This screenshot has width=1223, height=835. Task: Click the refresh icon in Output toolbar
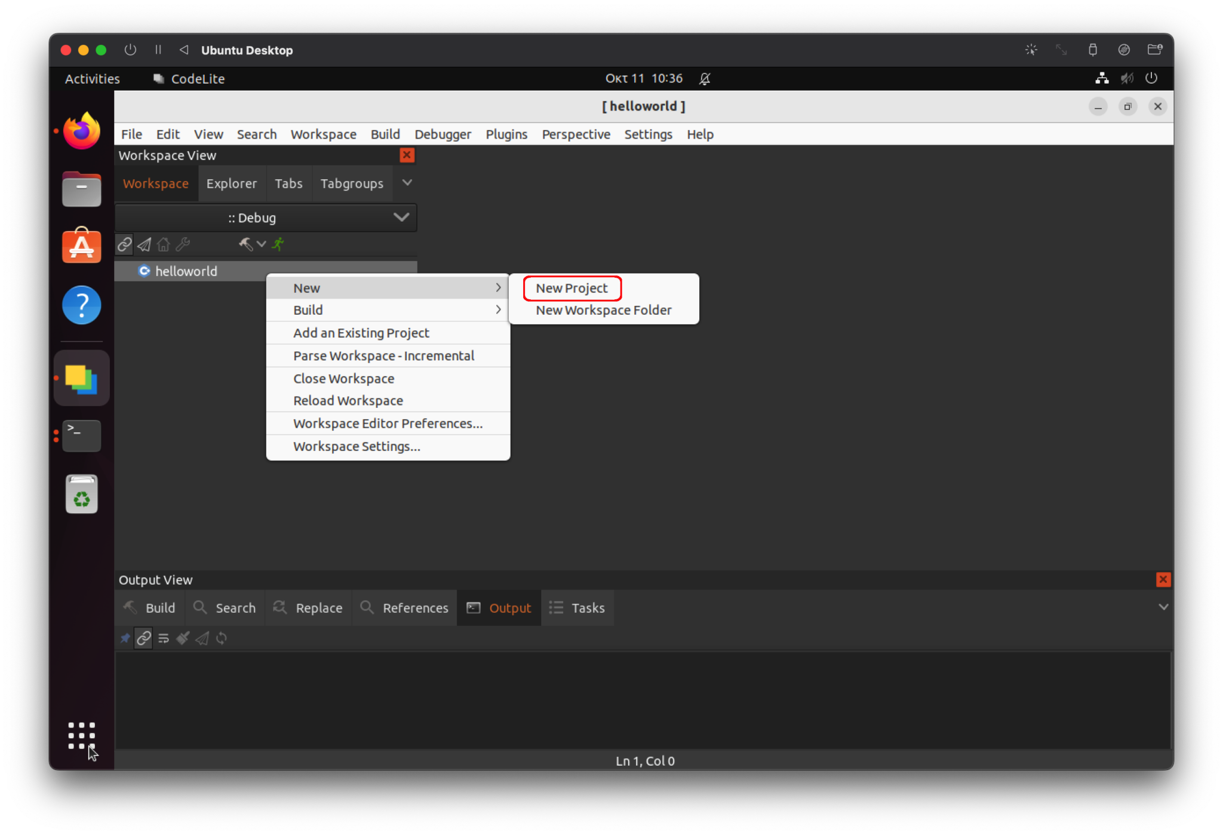pos(222,638)
